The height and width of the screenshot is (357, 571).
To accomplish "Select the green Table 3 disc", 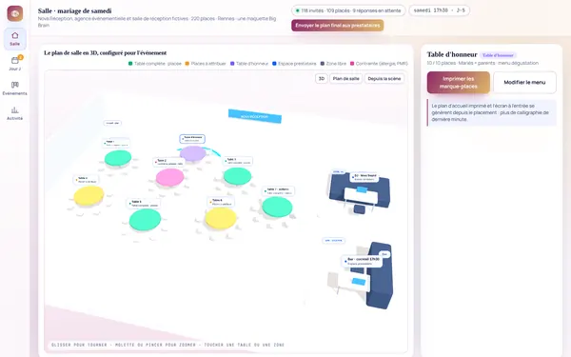I will point(237,176).
